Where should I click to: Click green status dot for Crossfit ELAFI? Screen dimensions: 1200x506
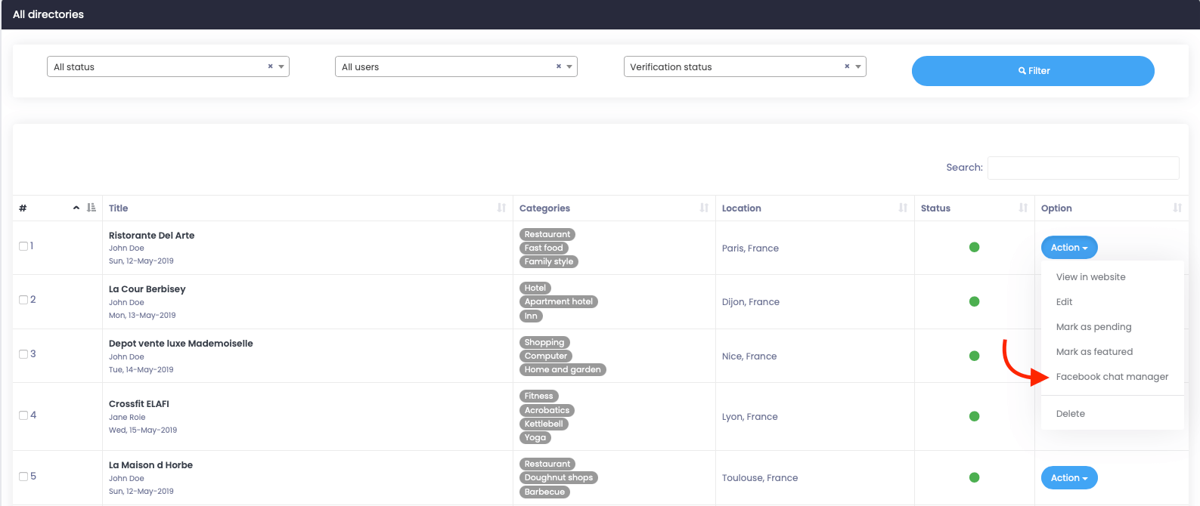pos(974,416)
